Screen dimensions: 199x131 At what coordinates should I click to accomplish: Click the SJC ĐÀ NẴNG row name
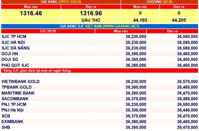[16, 48]
